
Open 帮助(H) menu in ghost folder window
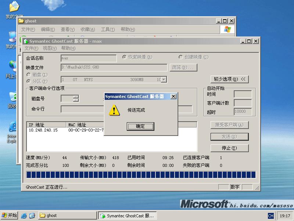(x=128, y=29)
